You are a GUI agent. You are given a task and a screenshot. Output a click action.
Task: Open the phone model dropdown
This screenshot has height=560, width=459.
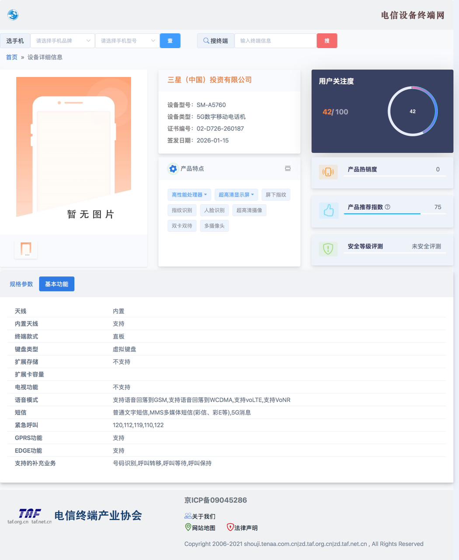[127, 41]
